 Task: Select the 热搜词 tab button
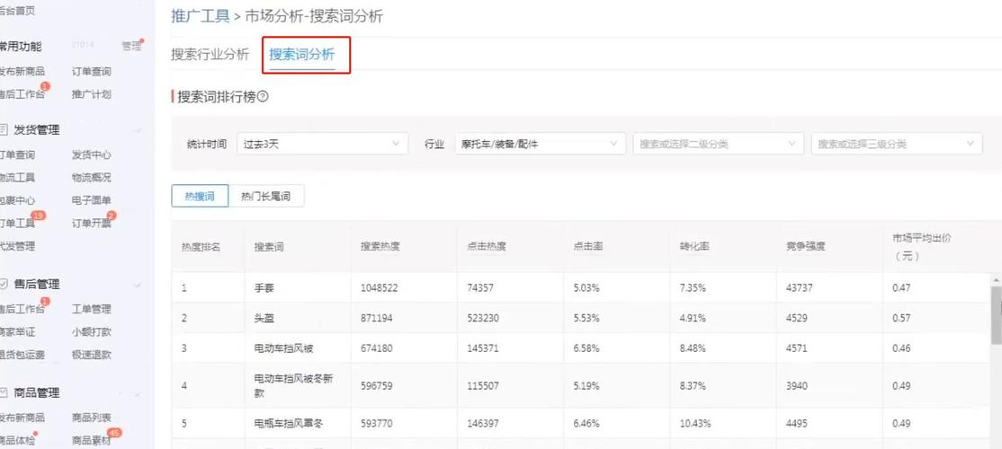point(200,197)
